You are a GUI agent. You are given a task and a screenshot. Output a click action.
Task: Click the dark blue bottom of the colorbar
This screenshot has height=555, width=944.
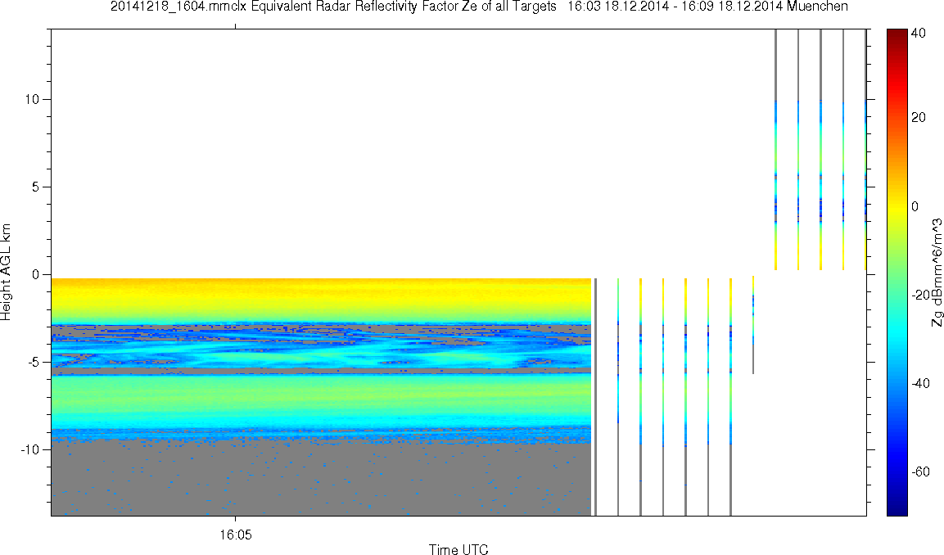(x=897, y=508)
